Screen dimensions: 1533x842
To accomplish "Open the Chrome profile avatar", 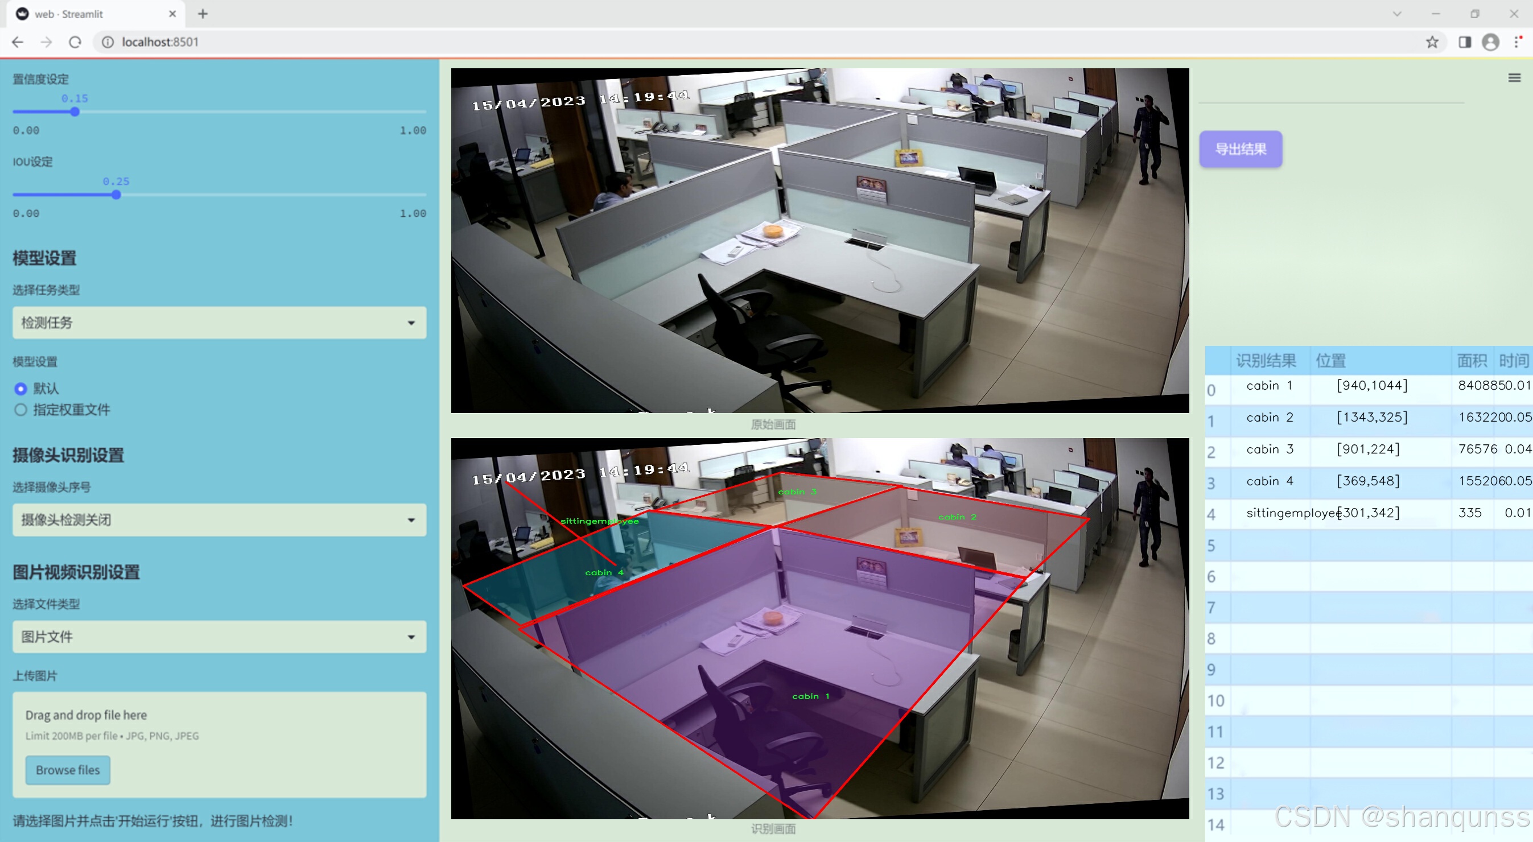I will point(1490,42).
